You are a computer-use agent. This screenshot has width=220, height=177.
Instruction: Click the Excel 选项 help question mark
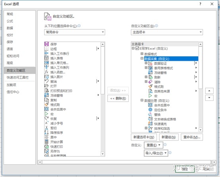tap(200, 4)
